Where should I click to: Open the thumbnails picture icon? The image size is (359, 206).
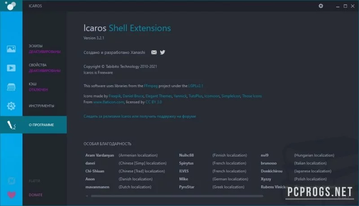click(11, 49)
